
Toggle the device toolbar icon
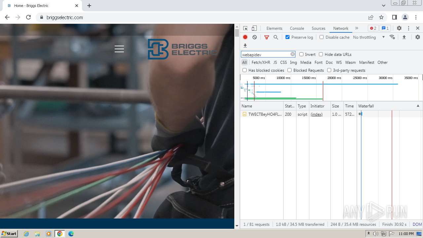click(254, 28)
